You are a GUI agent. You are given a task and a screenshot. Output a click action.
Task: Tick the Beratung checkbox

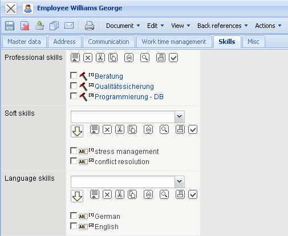pyautogui.click(x=74, y=75)
